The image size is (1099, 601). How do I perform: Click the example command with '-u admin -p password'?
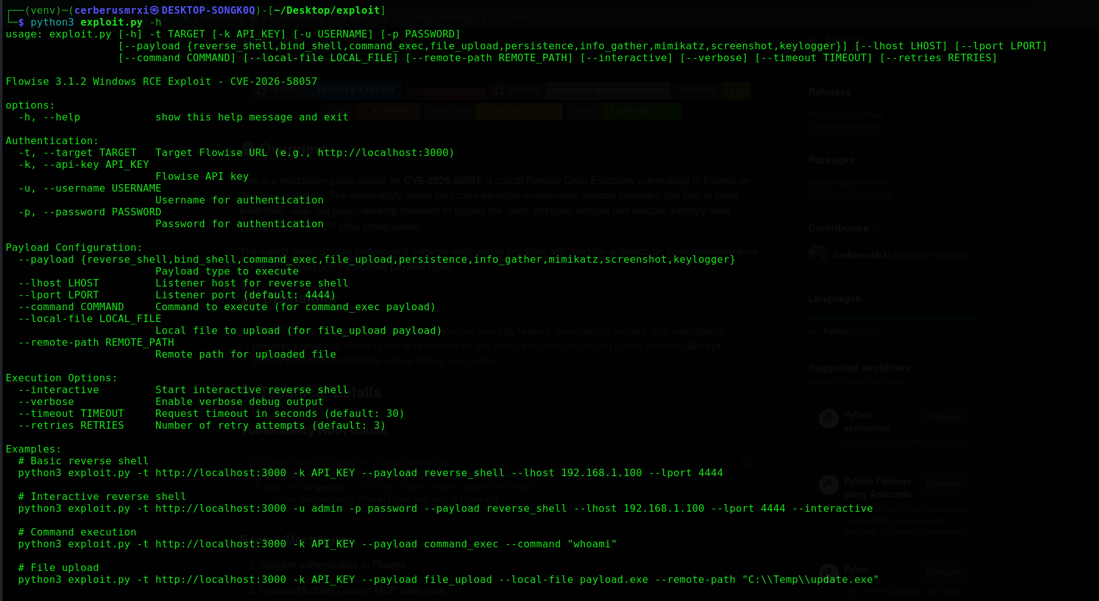[446, 509]
